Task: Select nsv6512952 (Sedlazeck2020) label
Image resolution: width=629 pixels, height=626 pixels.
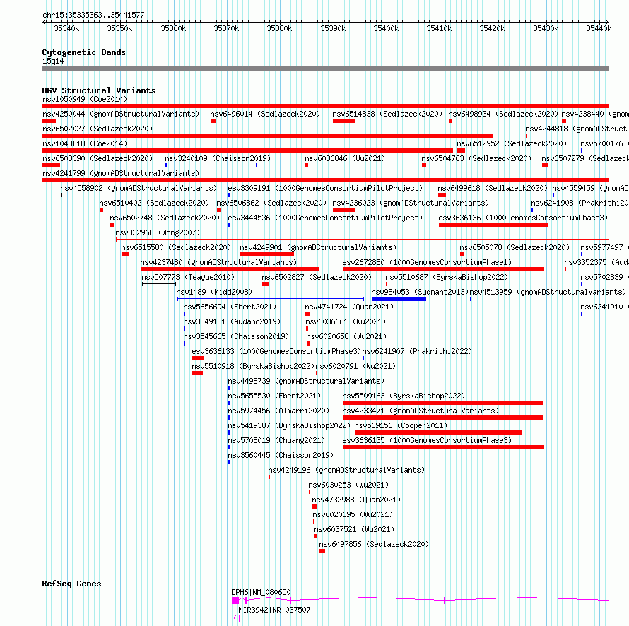Action: (512, 143)
